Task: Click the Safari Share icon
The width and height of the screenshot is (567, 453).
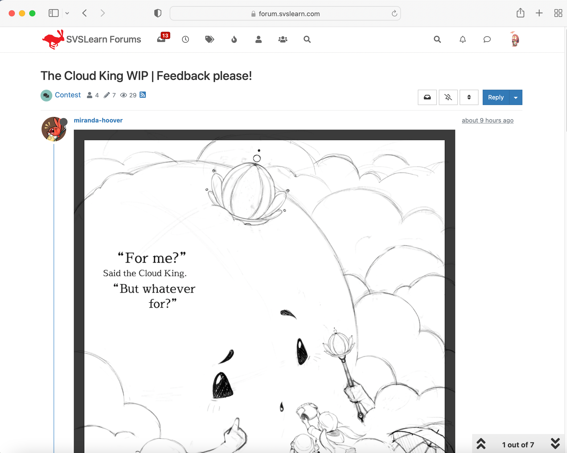Action: 520,13
